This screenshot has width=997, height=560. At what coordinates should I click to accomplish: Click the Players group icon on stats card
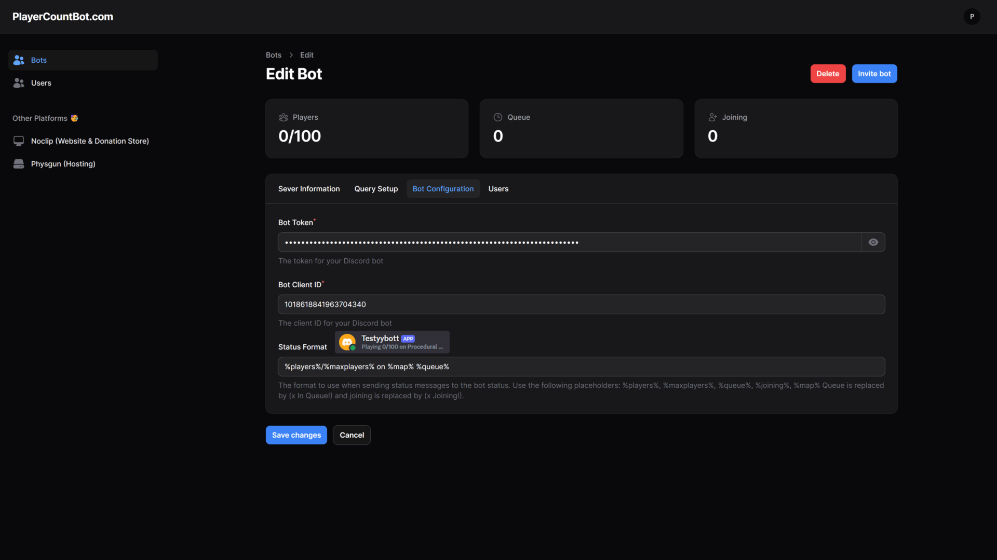pos(284,117)
